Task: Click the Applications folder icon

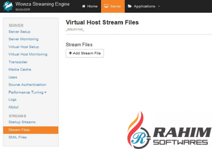Action: (130, 6)
